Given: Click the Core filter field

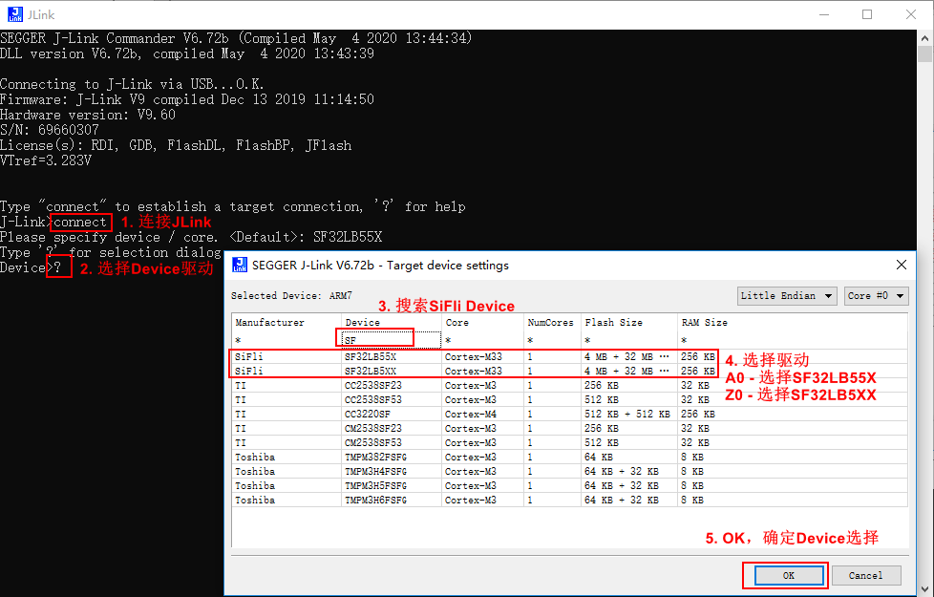Looking at the screenshot, I should click(x=482, y=339).
